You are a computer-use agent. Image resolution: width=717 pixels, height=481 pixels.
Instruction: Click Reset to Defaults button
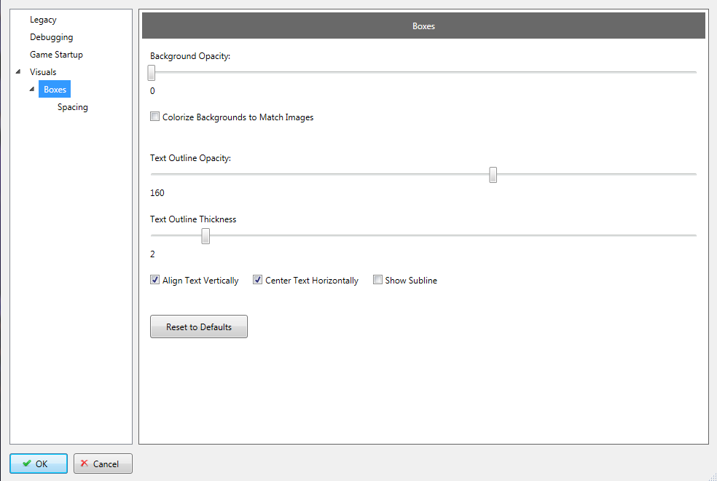click(199, 326)
